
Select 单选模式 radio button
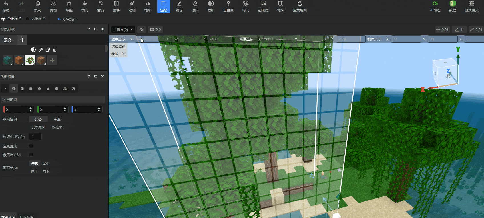tap(3, 19)
